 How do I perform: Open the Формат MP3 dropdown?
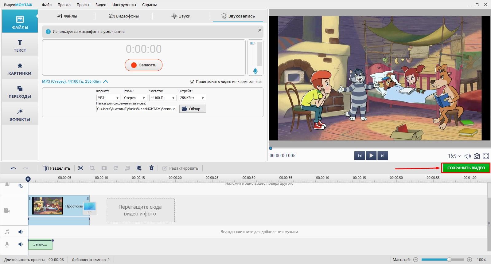[x=108, y=98]
